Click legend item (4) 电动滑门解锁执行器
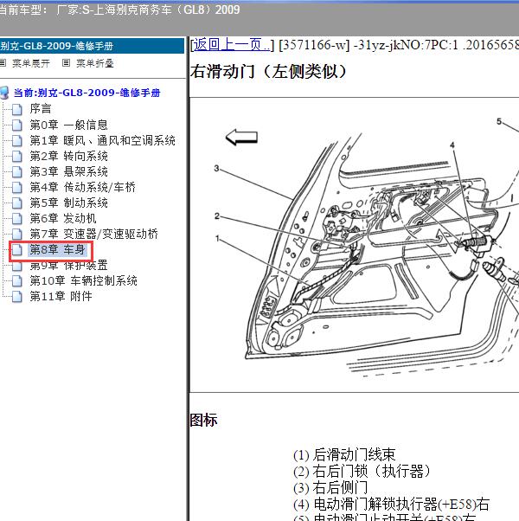 coord(392,504)
